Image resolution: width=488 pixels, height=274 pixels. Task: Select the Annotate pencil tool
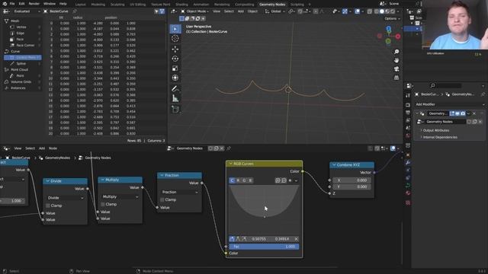(175, 89)
